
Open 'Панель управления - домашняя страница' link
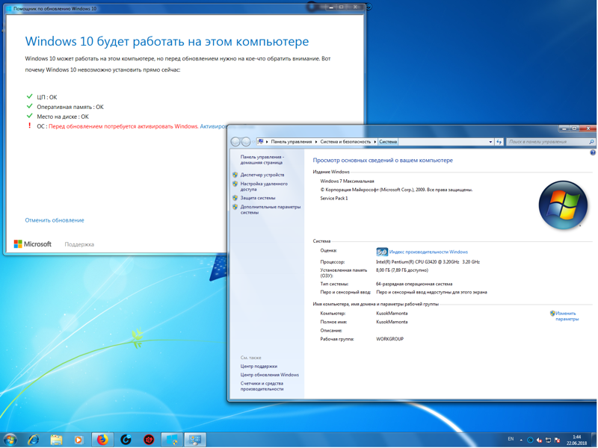click(262, 160)
